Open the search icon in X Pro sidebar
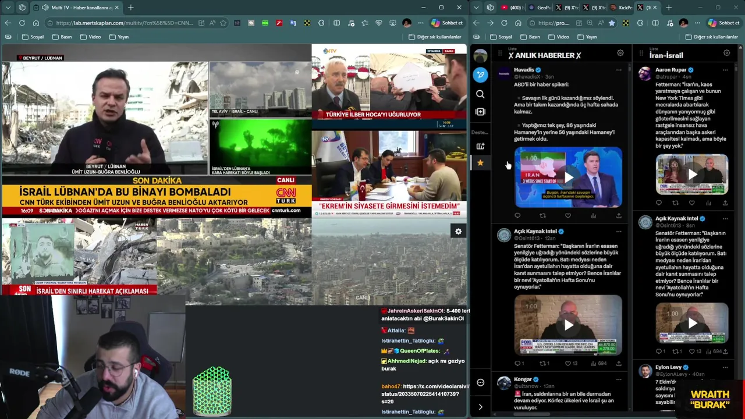 click(480, 94)
